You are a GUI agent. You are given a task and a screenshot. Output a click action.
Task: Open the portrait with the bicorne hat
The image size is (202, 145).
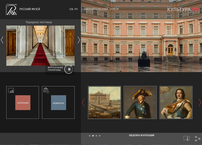pyautogui.click(x=140, y=102)
